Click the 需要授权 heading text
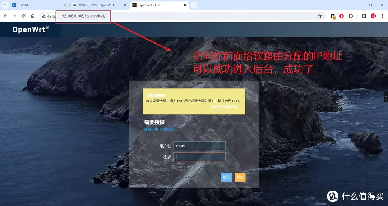This screenshot has height=206, width=388. pyautogui.click(x=154, y=122)
